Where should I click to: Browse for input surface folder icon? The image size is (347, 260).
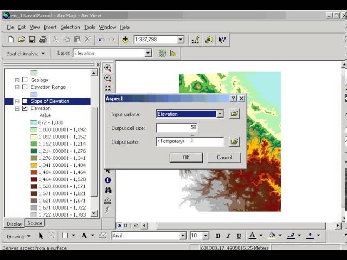click(x=234, y=114)
